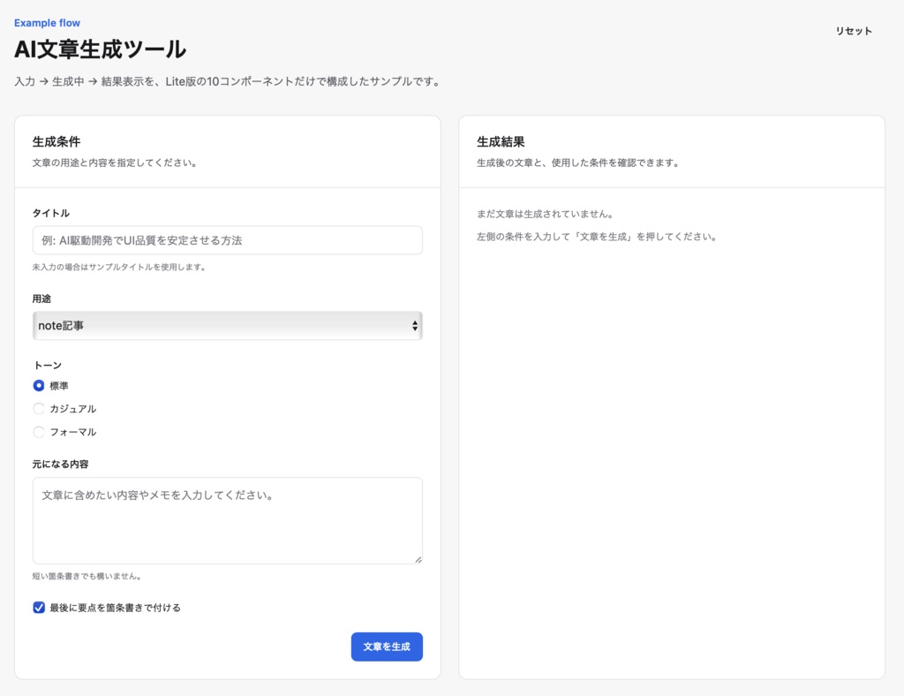Viewport: 904px width, 696px height.
Task: Select the フォーマル tone radio button
Action: tap(39, 432)
